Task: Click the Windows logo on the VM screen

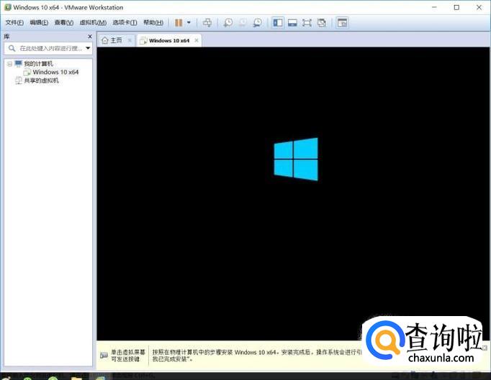Action: (296, 159)
